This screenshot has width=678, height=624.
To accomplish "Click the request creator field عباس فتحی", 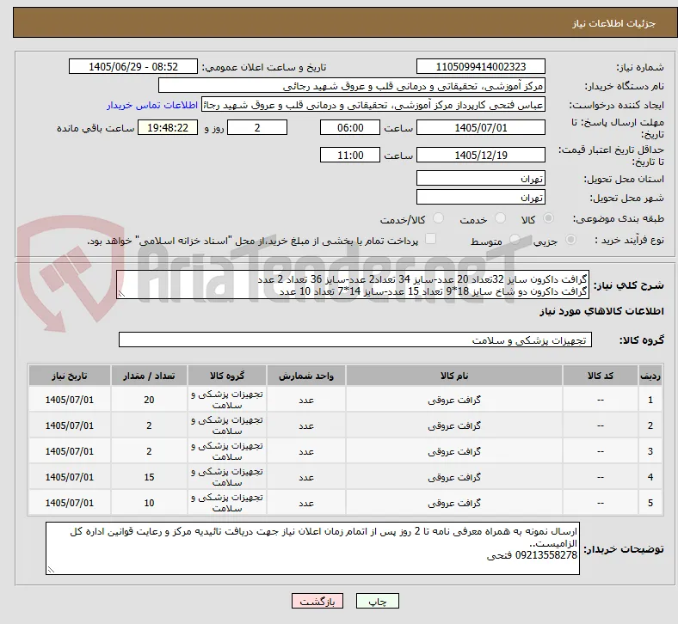I will point(373,105).
